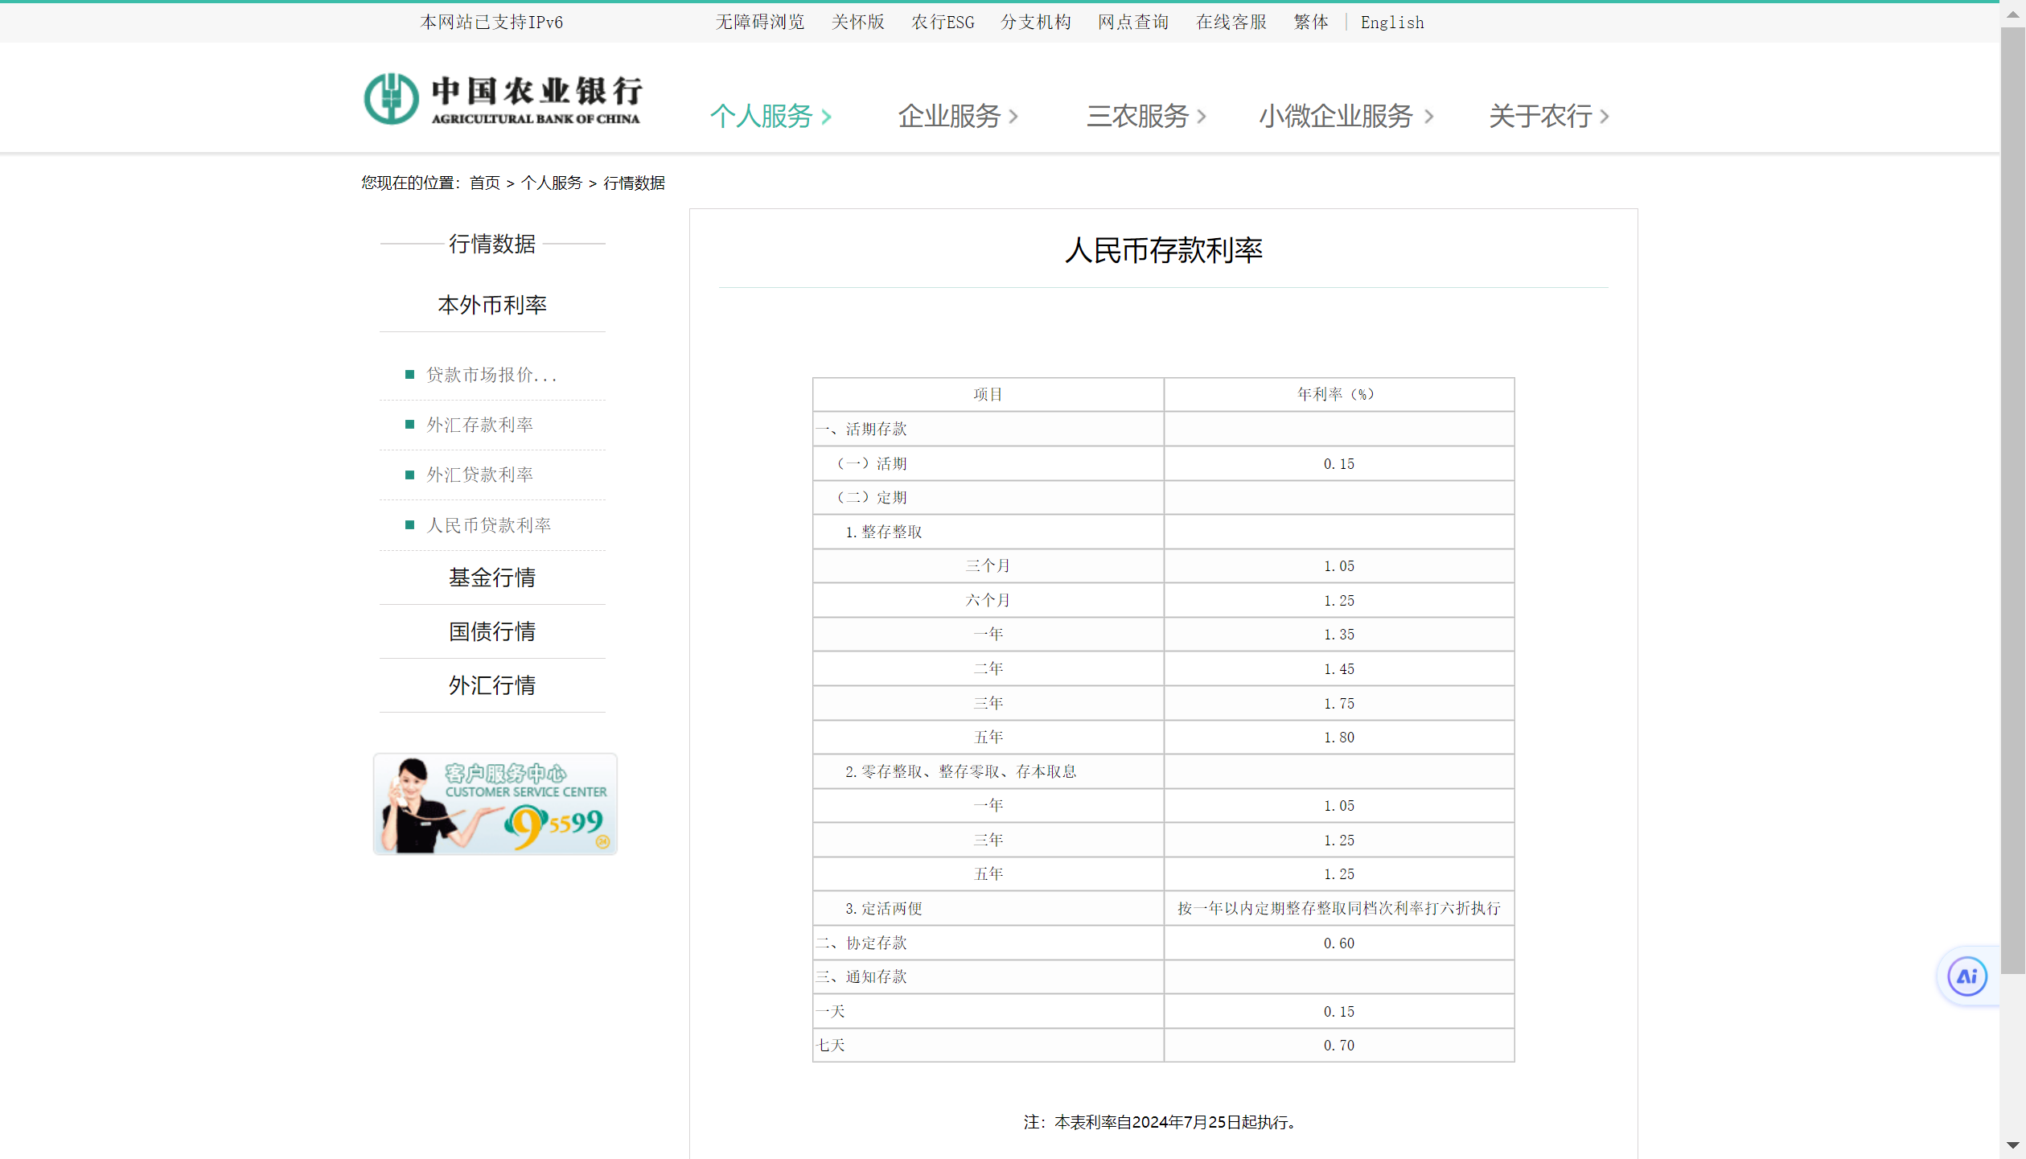The height and width of the screenshot is (1159, 2026).
Task: Switch site language to English
Action: point(1391,23)
